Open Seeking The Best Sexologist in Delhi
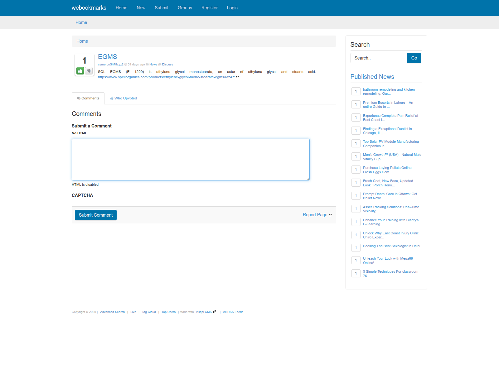Screen dimensions: 499x374 [391, 246]
